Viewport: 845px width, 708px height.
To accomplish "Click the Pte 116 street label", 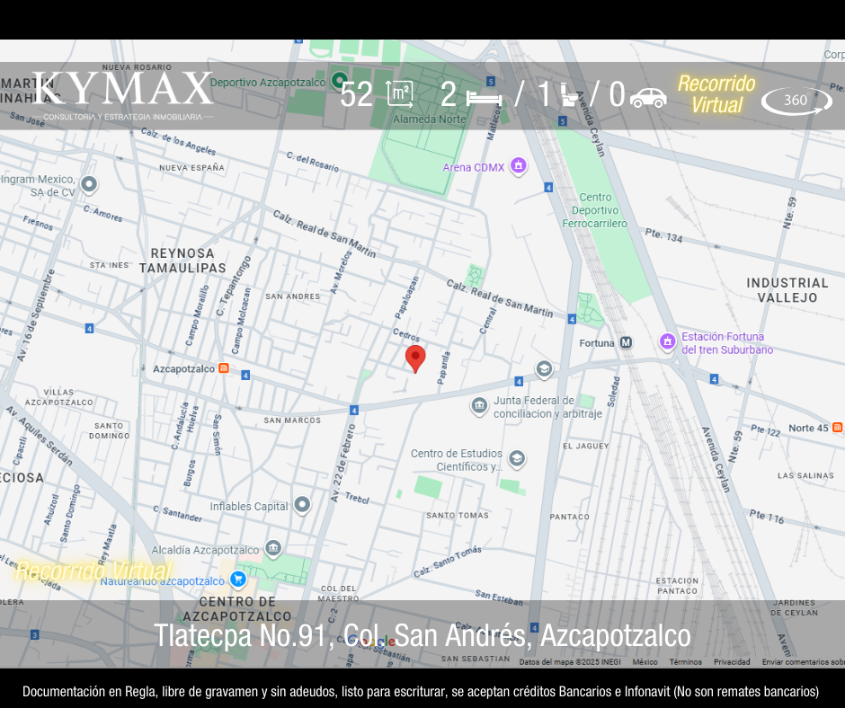I will click(x=766, y=517).
